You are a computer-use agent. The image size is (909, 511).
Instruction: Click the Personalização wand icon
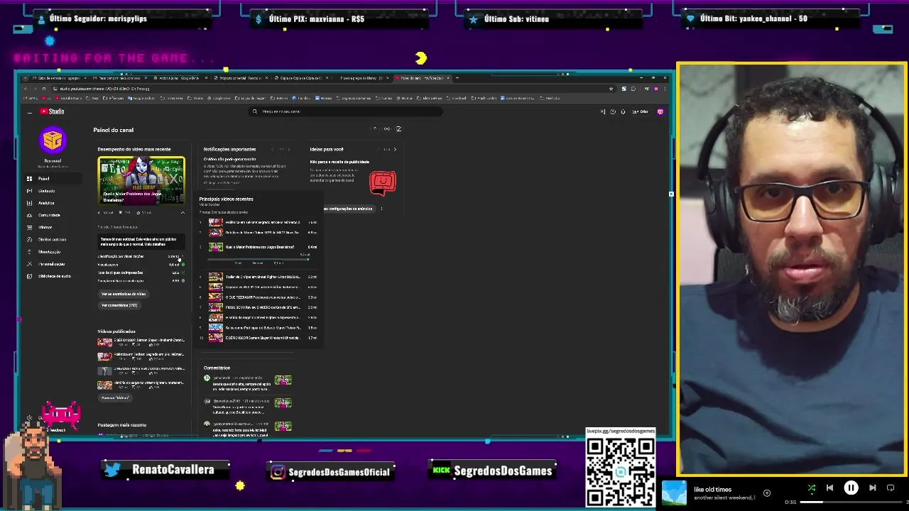[x=29, y=264]
